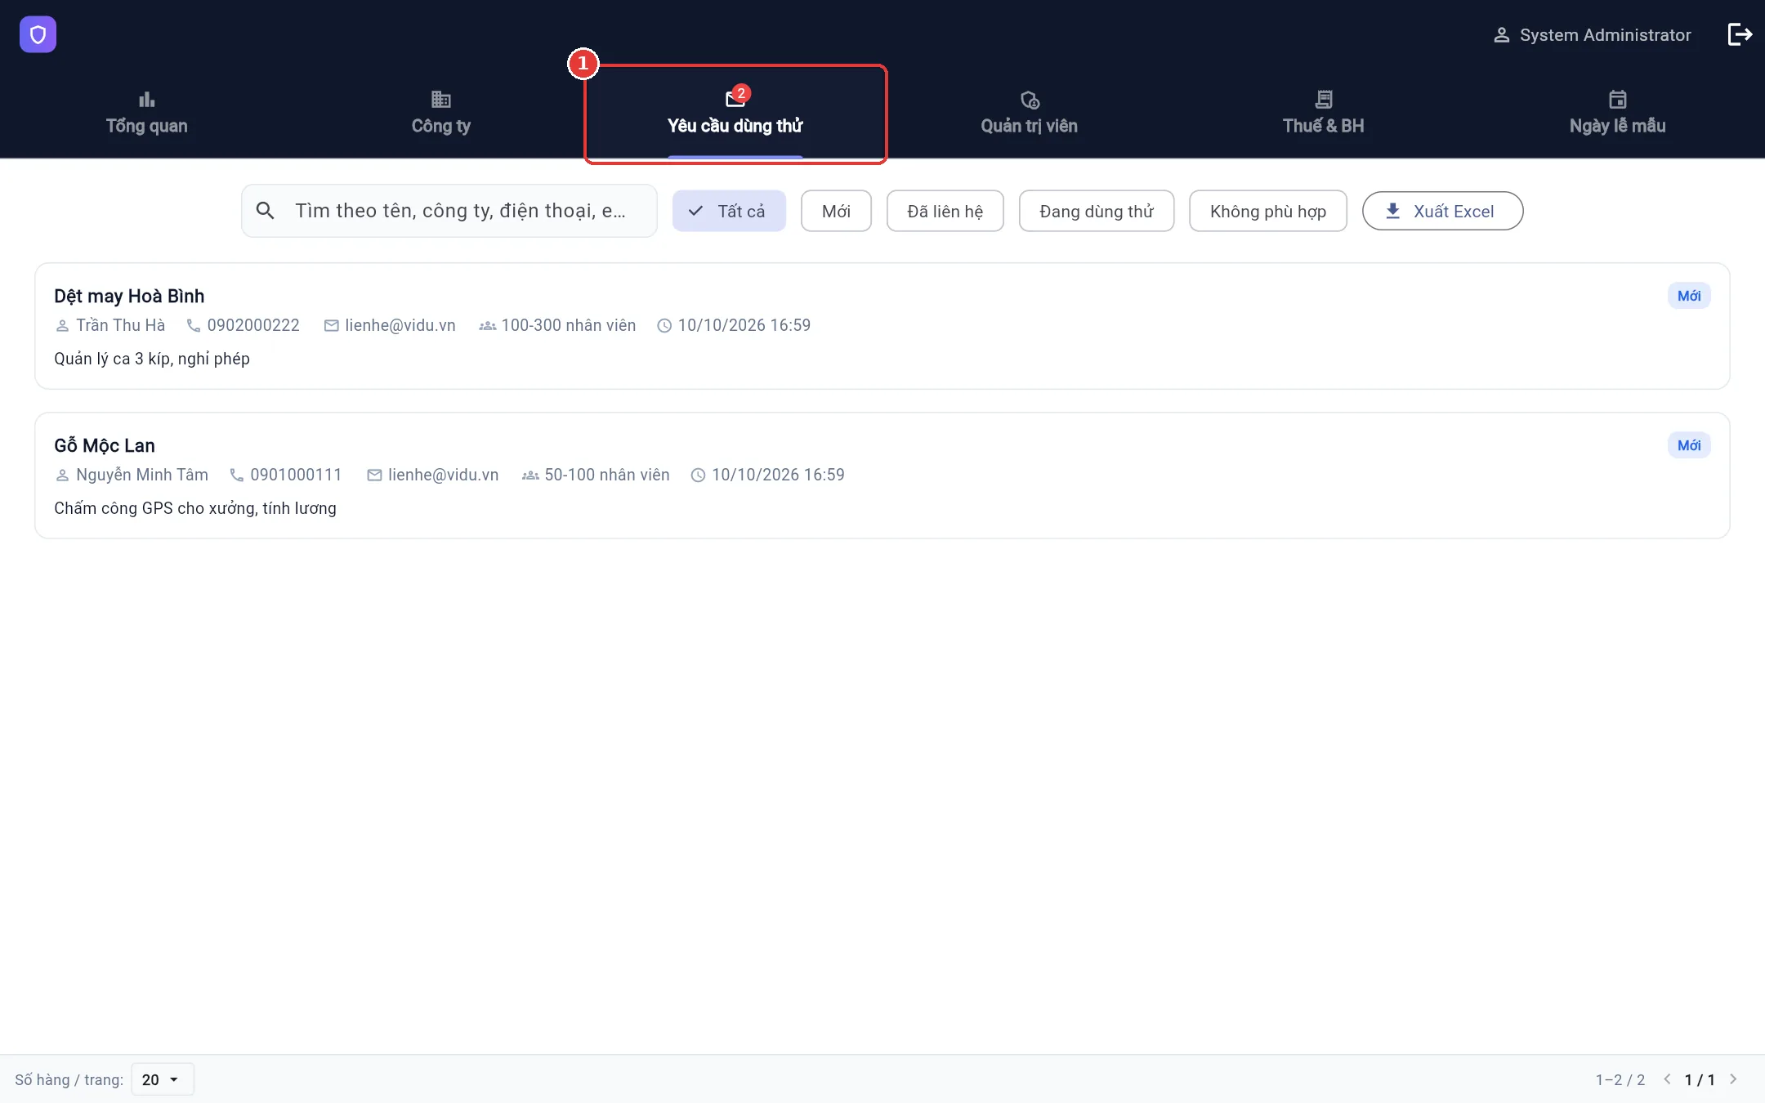Viewport: 1765px width, 1103px height.
Task: Switch to Ngày lễ mẫu tab
Action: pos(1618,113)
